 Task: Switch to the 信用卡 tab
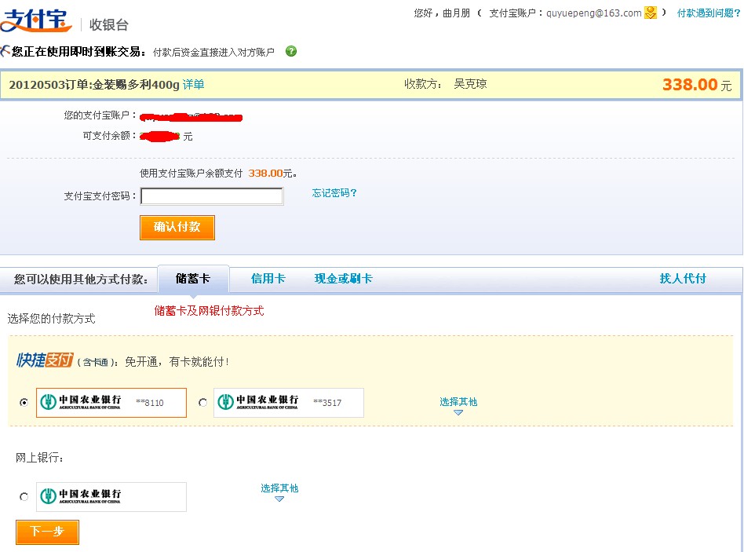pyautogui.click(x=268, y=279)
